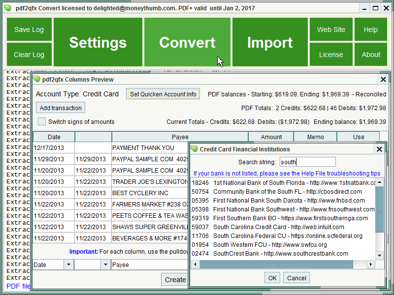Viewport: 394px width, 295px height.
Task: Click the PEETS COFFEE & TEA payee cell
Action: pyautogui.click(x=150, y=215)
